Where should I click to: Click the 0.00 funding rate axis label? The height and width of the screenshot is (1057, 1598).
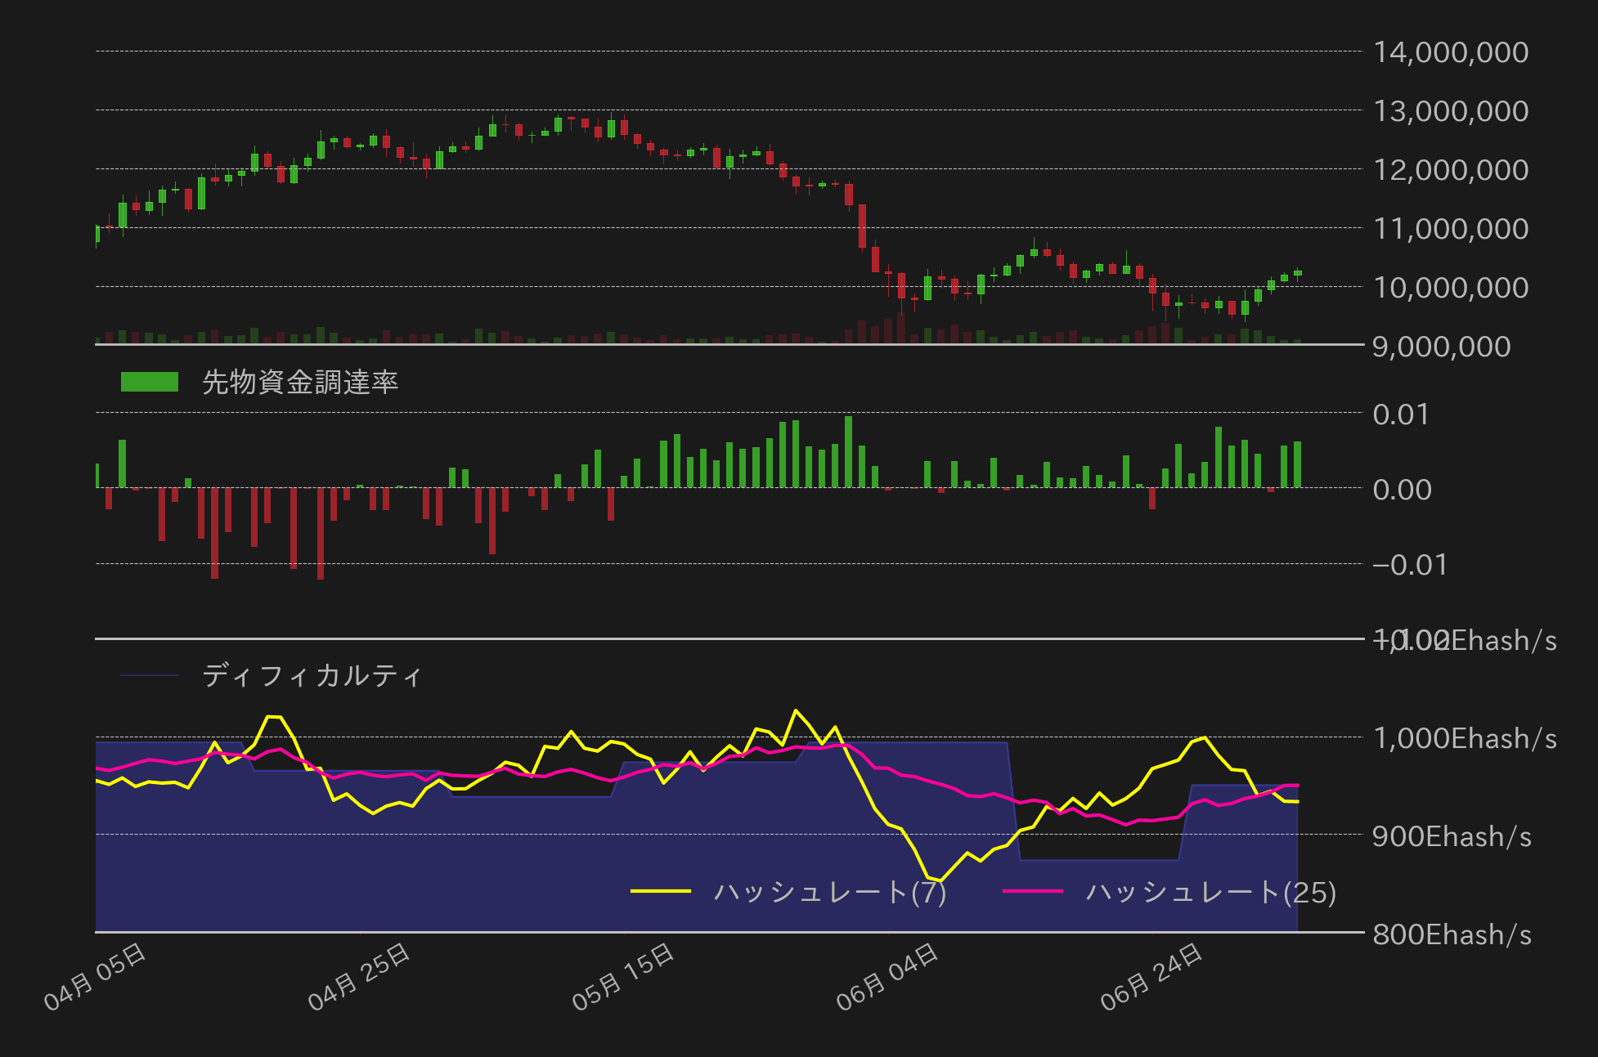[1403, 490]
